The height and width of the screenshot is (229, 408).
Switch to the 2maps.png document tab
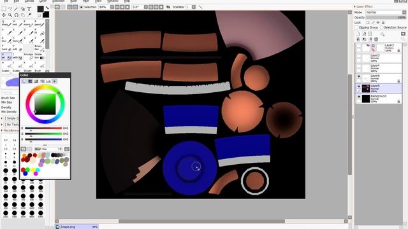(x=76, y=226)
